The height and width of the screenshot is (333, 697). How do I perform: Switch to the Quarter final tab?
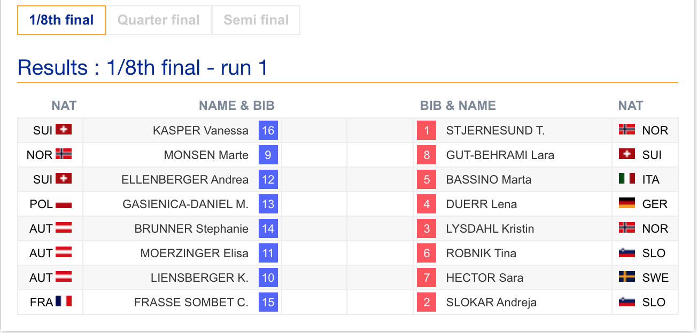point(159,20)
